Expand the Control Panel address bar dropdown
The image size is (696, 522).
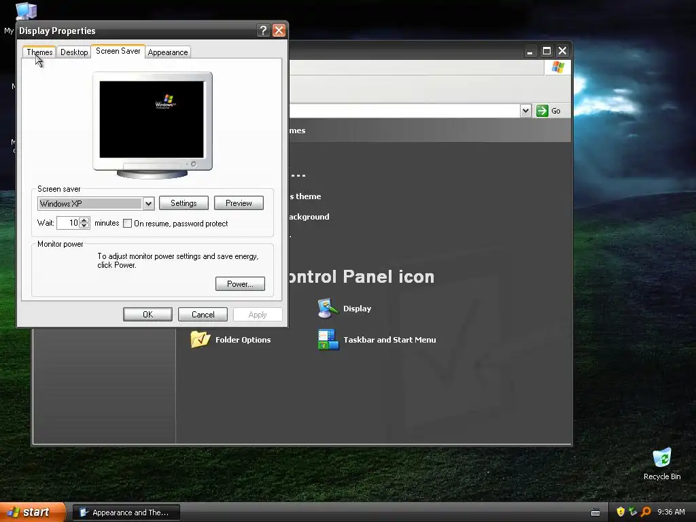525,111
